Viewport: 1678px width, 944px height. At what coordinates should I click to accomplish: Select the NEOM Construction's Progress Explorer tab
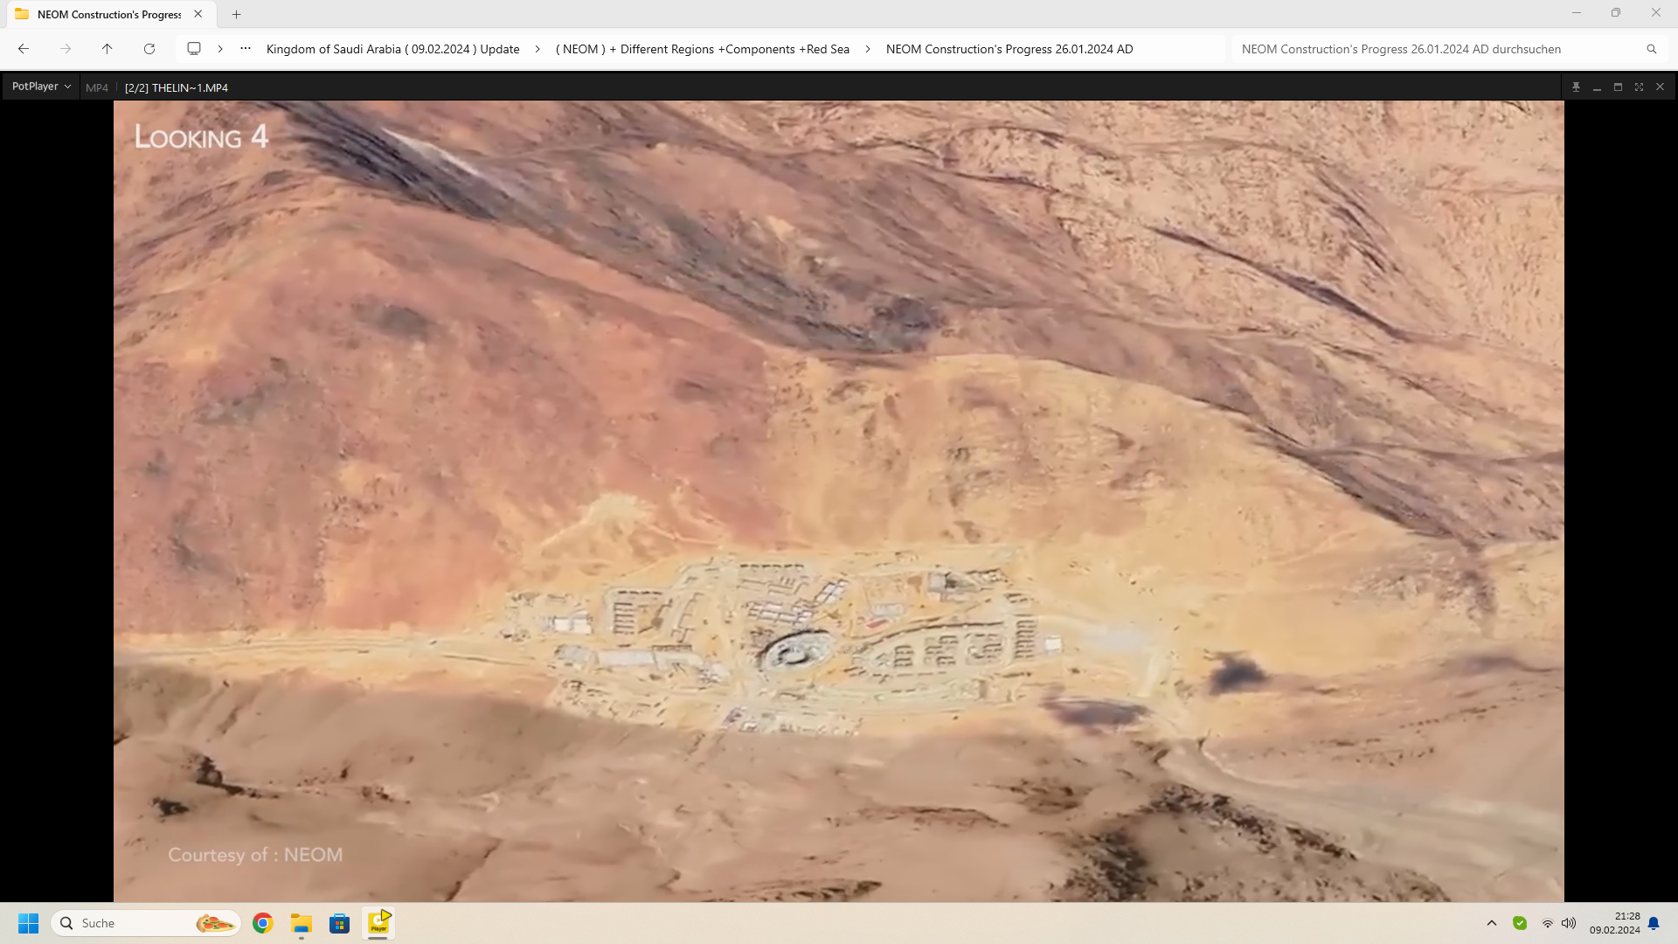coord(109,14)
